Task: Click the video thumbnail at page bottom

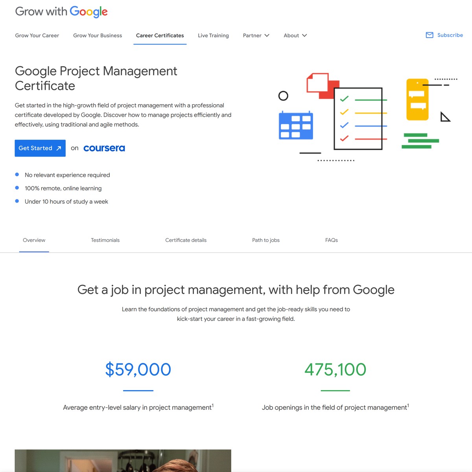Action: pos(123,461)
